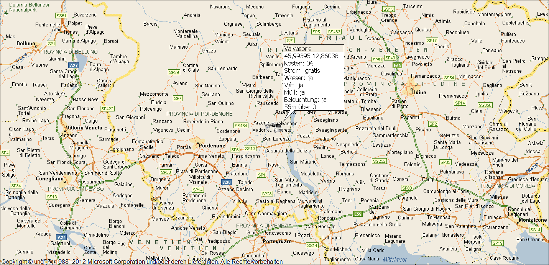Click the national park tree icon
549x265 pixels.
point(6,13)
